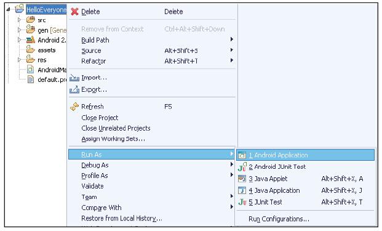Viewport: 382px width, 231px height.
Task: Select Run Configurations… entry
Action: 279,219
